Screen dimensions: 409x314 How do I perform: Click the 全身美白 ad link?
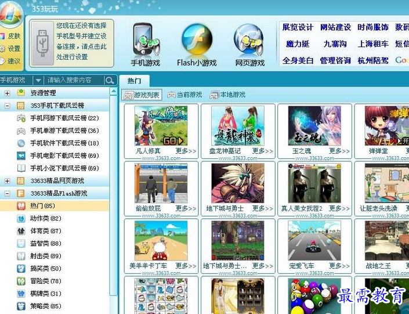pos(298,60)
